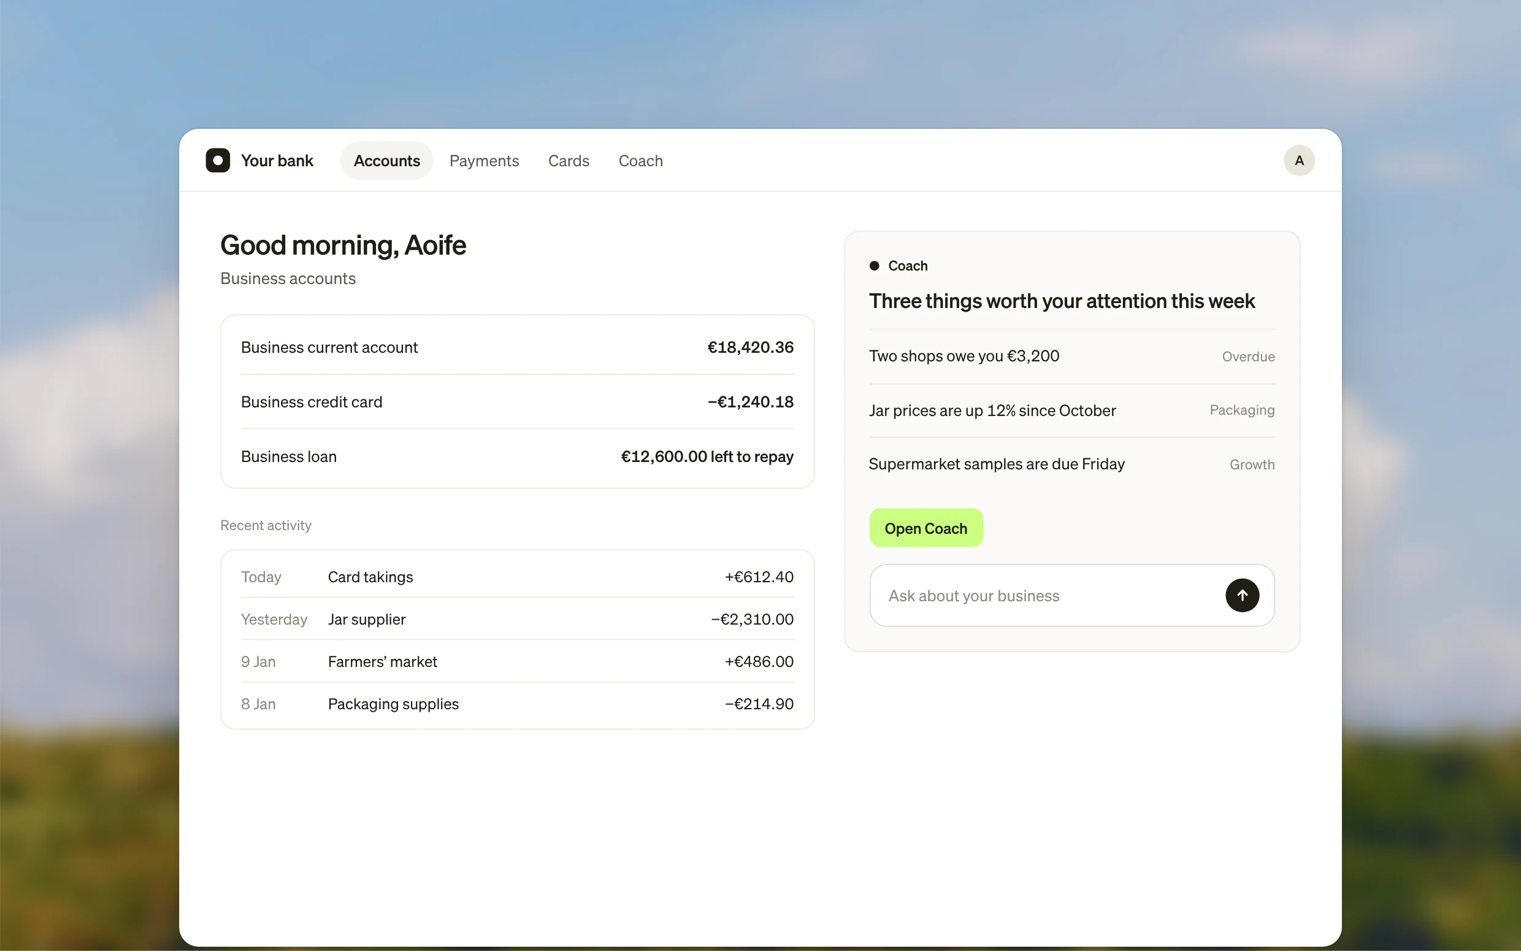1521x951 pixels.
Task: Open the Packaging supplies transaction
Action: coord(517,704)
